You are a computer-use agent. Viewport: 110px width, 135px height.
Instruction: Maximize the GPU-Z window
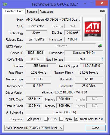pos(92,3)
